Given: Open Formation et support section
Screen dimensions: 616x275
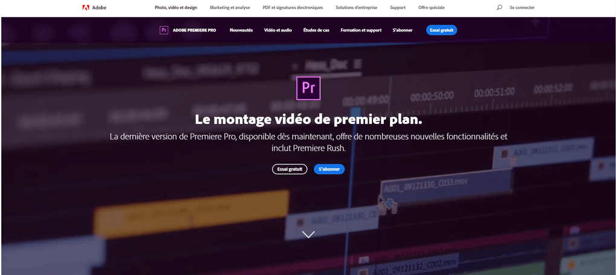Looking at the screenshot, I should [x=361, y=30].
